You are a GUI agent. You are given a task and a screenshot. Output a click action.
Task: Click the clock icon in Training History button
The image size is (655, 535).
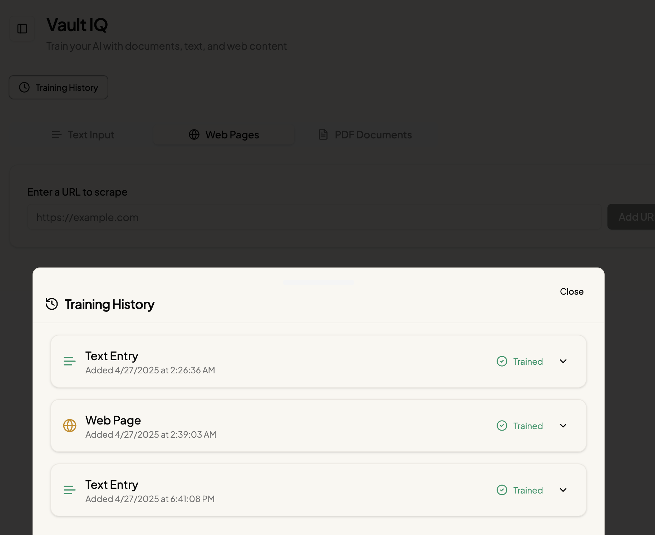pos(24,87)
